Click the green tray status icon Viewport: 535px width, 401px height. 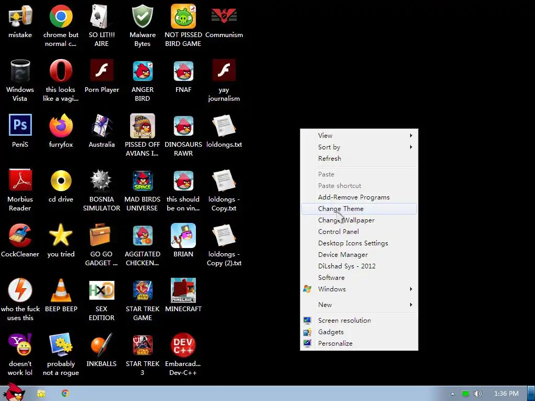pos(466,394)
